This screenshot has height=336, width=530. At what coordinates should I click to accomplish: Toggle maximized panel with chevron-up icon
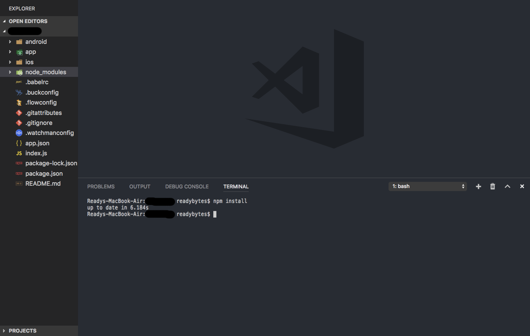pos(507,186)
